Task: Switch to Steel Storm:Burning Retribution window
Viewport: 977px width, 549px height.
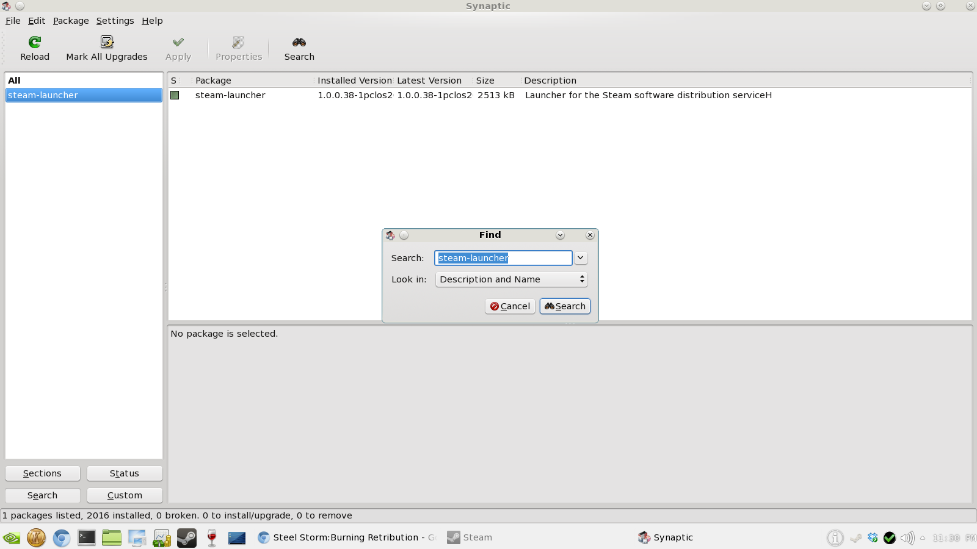Action: pos(346,537)
